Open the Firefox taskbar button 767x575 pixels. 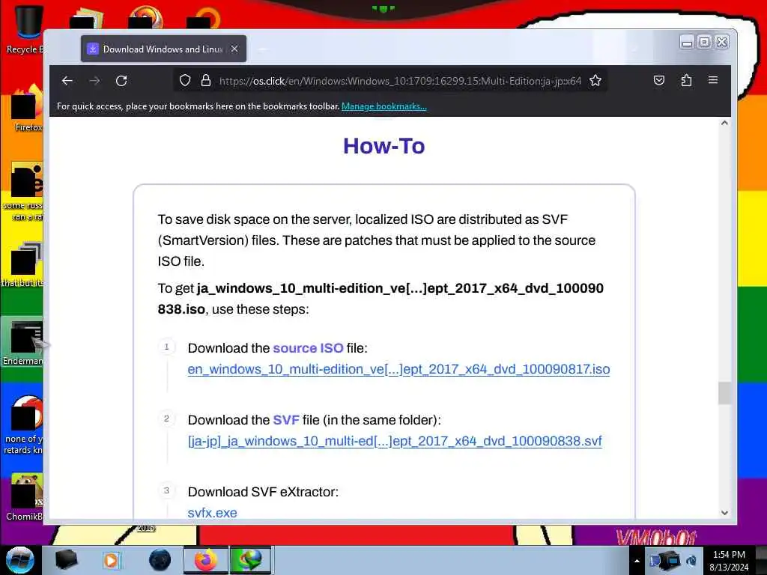[206, 560]
